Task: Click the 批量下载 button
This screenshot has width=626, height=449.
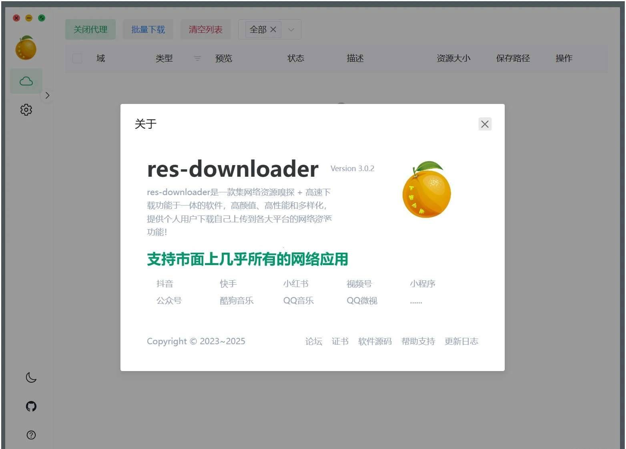Action: coord(148,30)
